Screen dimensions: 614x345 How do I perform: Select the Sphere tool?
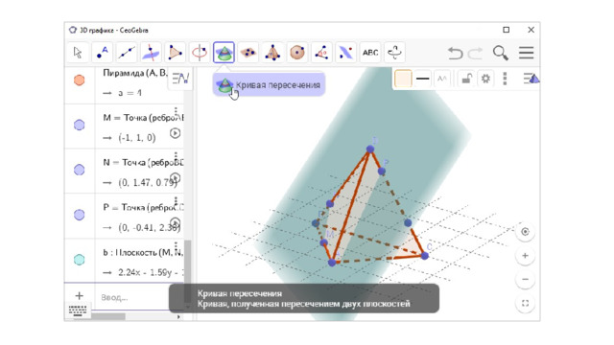click(x=296, y=53)
